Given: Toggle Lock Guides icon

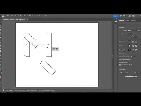Looking at the screenshot, I should 133,46.
